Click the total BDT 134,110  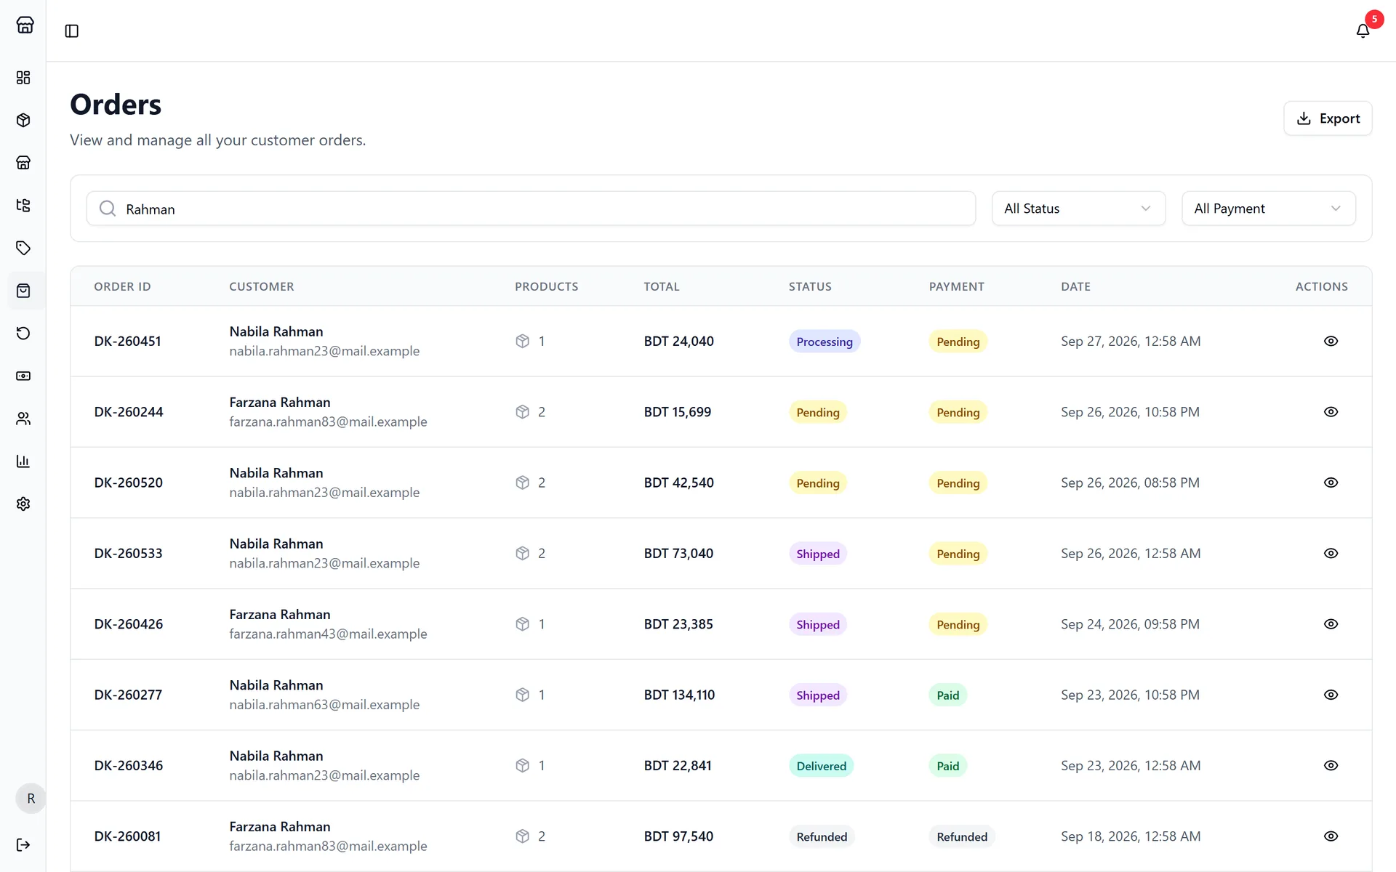(x=679, y=695)
